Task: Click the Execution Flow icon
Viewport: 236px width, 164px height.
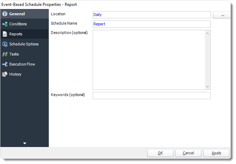Action: click(5, 64)
